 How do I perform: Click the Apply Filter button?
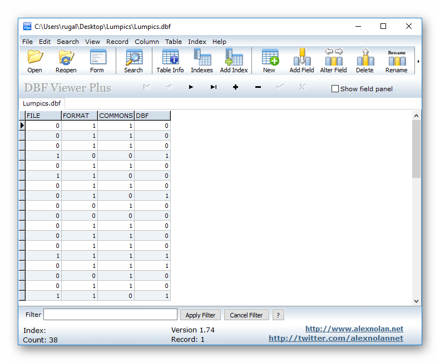200,315
